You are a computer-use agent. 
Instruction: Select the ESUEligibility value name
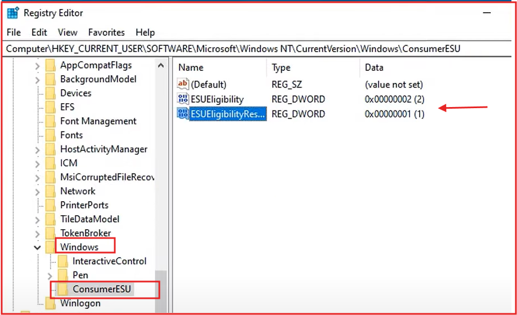(x=217, y=99)
